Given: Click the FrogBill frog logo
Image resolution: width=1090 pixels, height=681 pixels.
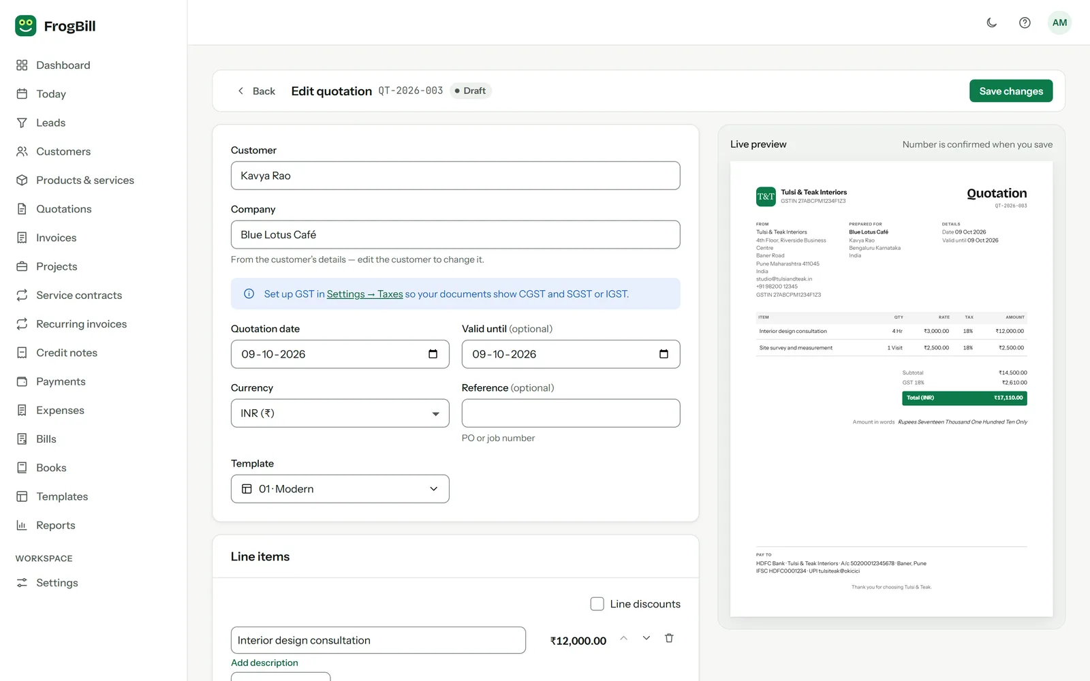Looking at the screenshot, I should (26, 26).
